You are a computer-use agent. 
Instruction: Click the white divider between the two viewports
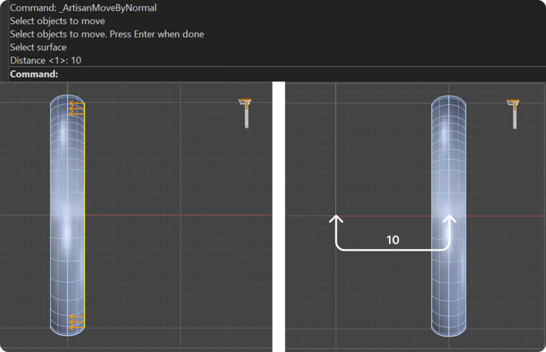tap(278, 213)
